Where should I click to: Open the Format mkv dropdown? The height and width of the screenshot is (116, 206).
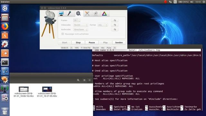click(102, 25)
